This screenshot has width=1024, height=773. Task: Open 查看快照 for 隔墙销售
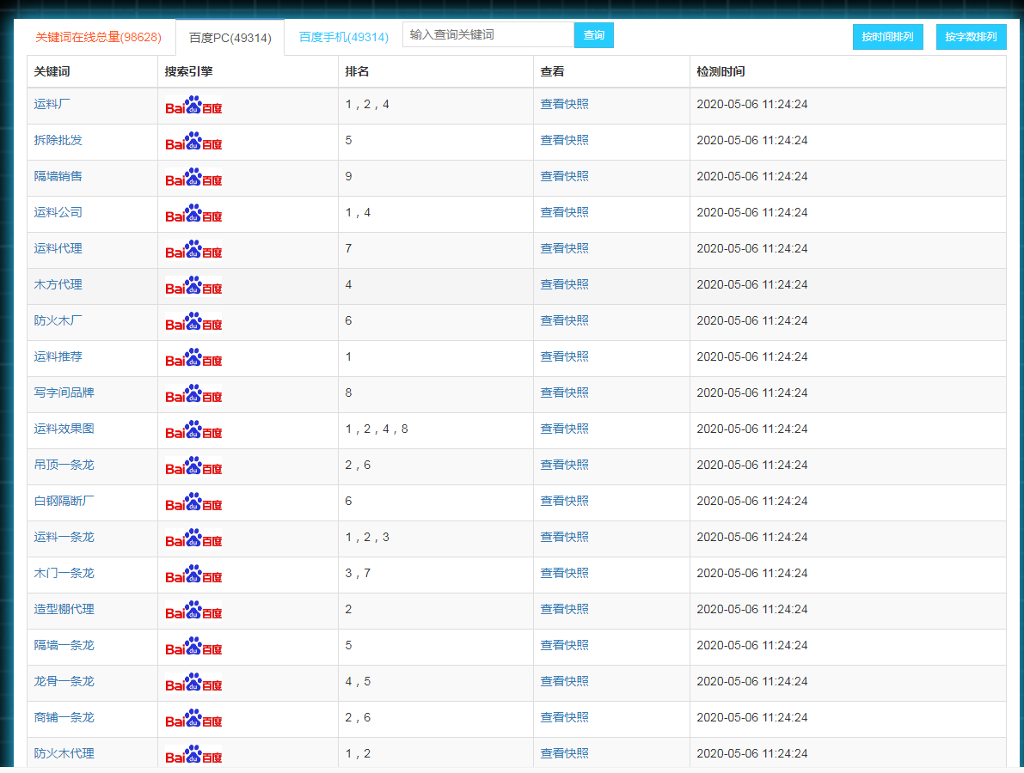564,176
